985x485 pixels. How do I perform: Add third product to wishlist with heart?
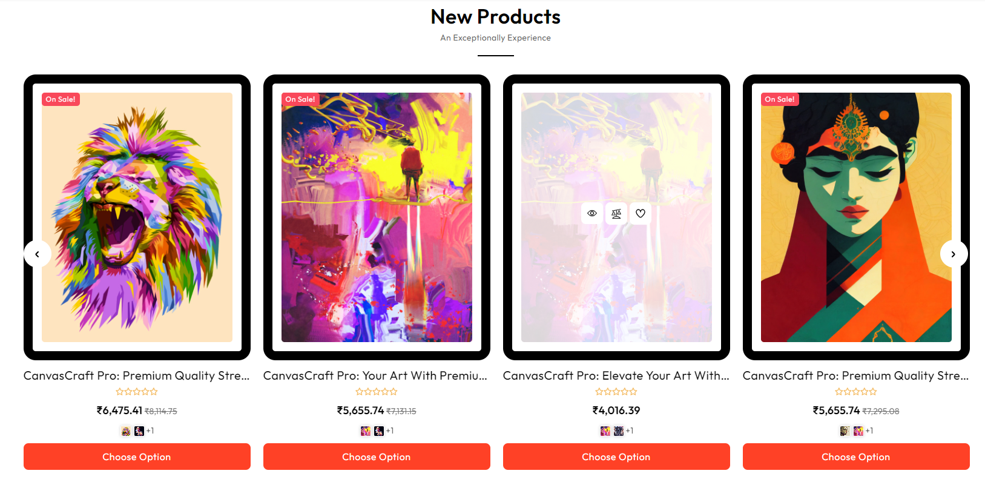click(641, 213)
